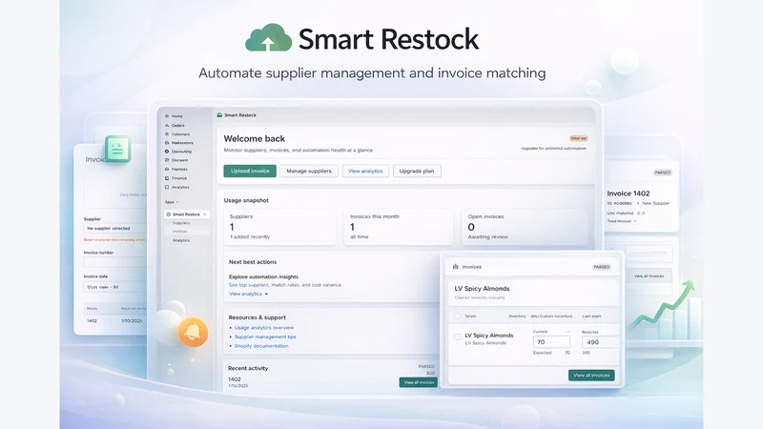The image size is (763, 429).
Task: Open the Shopify documentation link
Action: (261, 346)
